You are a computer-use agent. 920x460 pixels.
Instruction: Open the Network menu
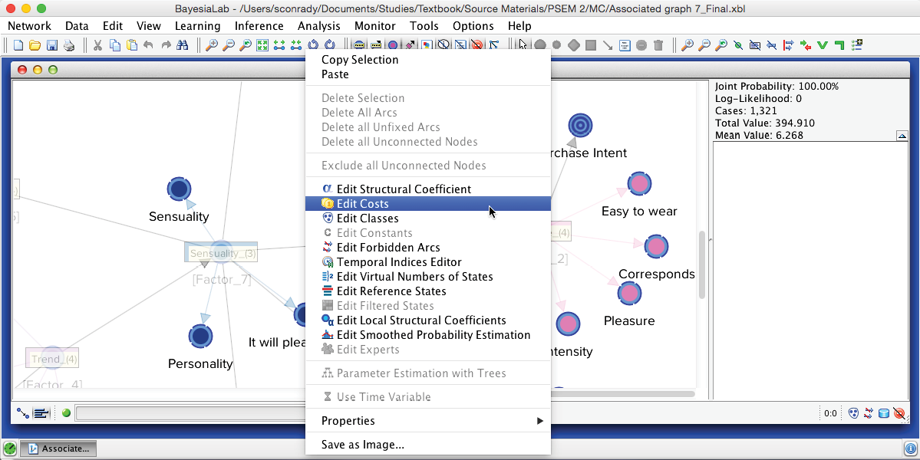pos(29,26)
